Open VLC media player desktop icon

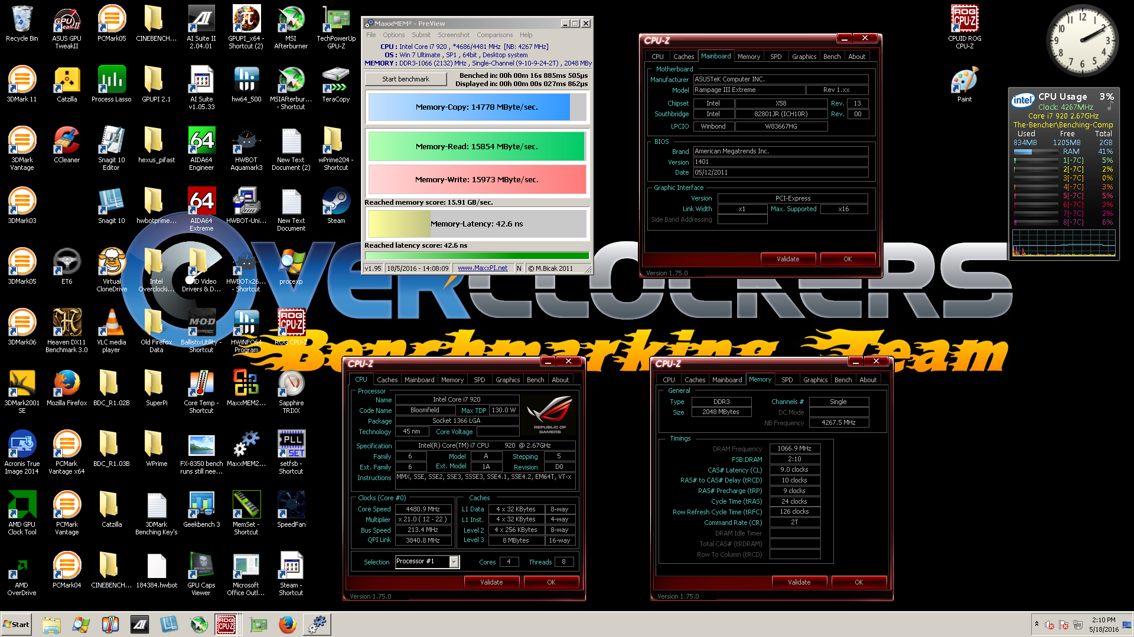112,331
